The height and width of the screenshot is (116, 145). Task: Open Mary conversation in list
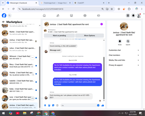click(x=19, y=66)
